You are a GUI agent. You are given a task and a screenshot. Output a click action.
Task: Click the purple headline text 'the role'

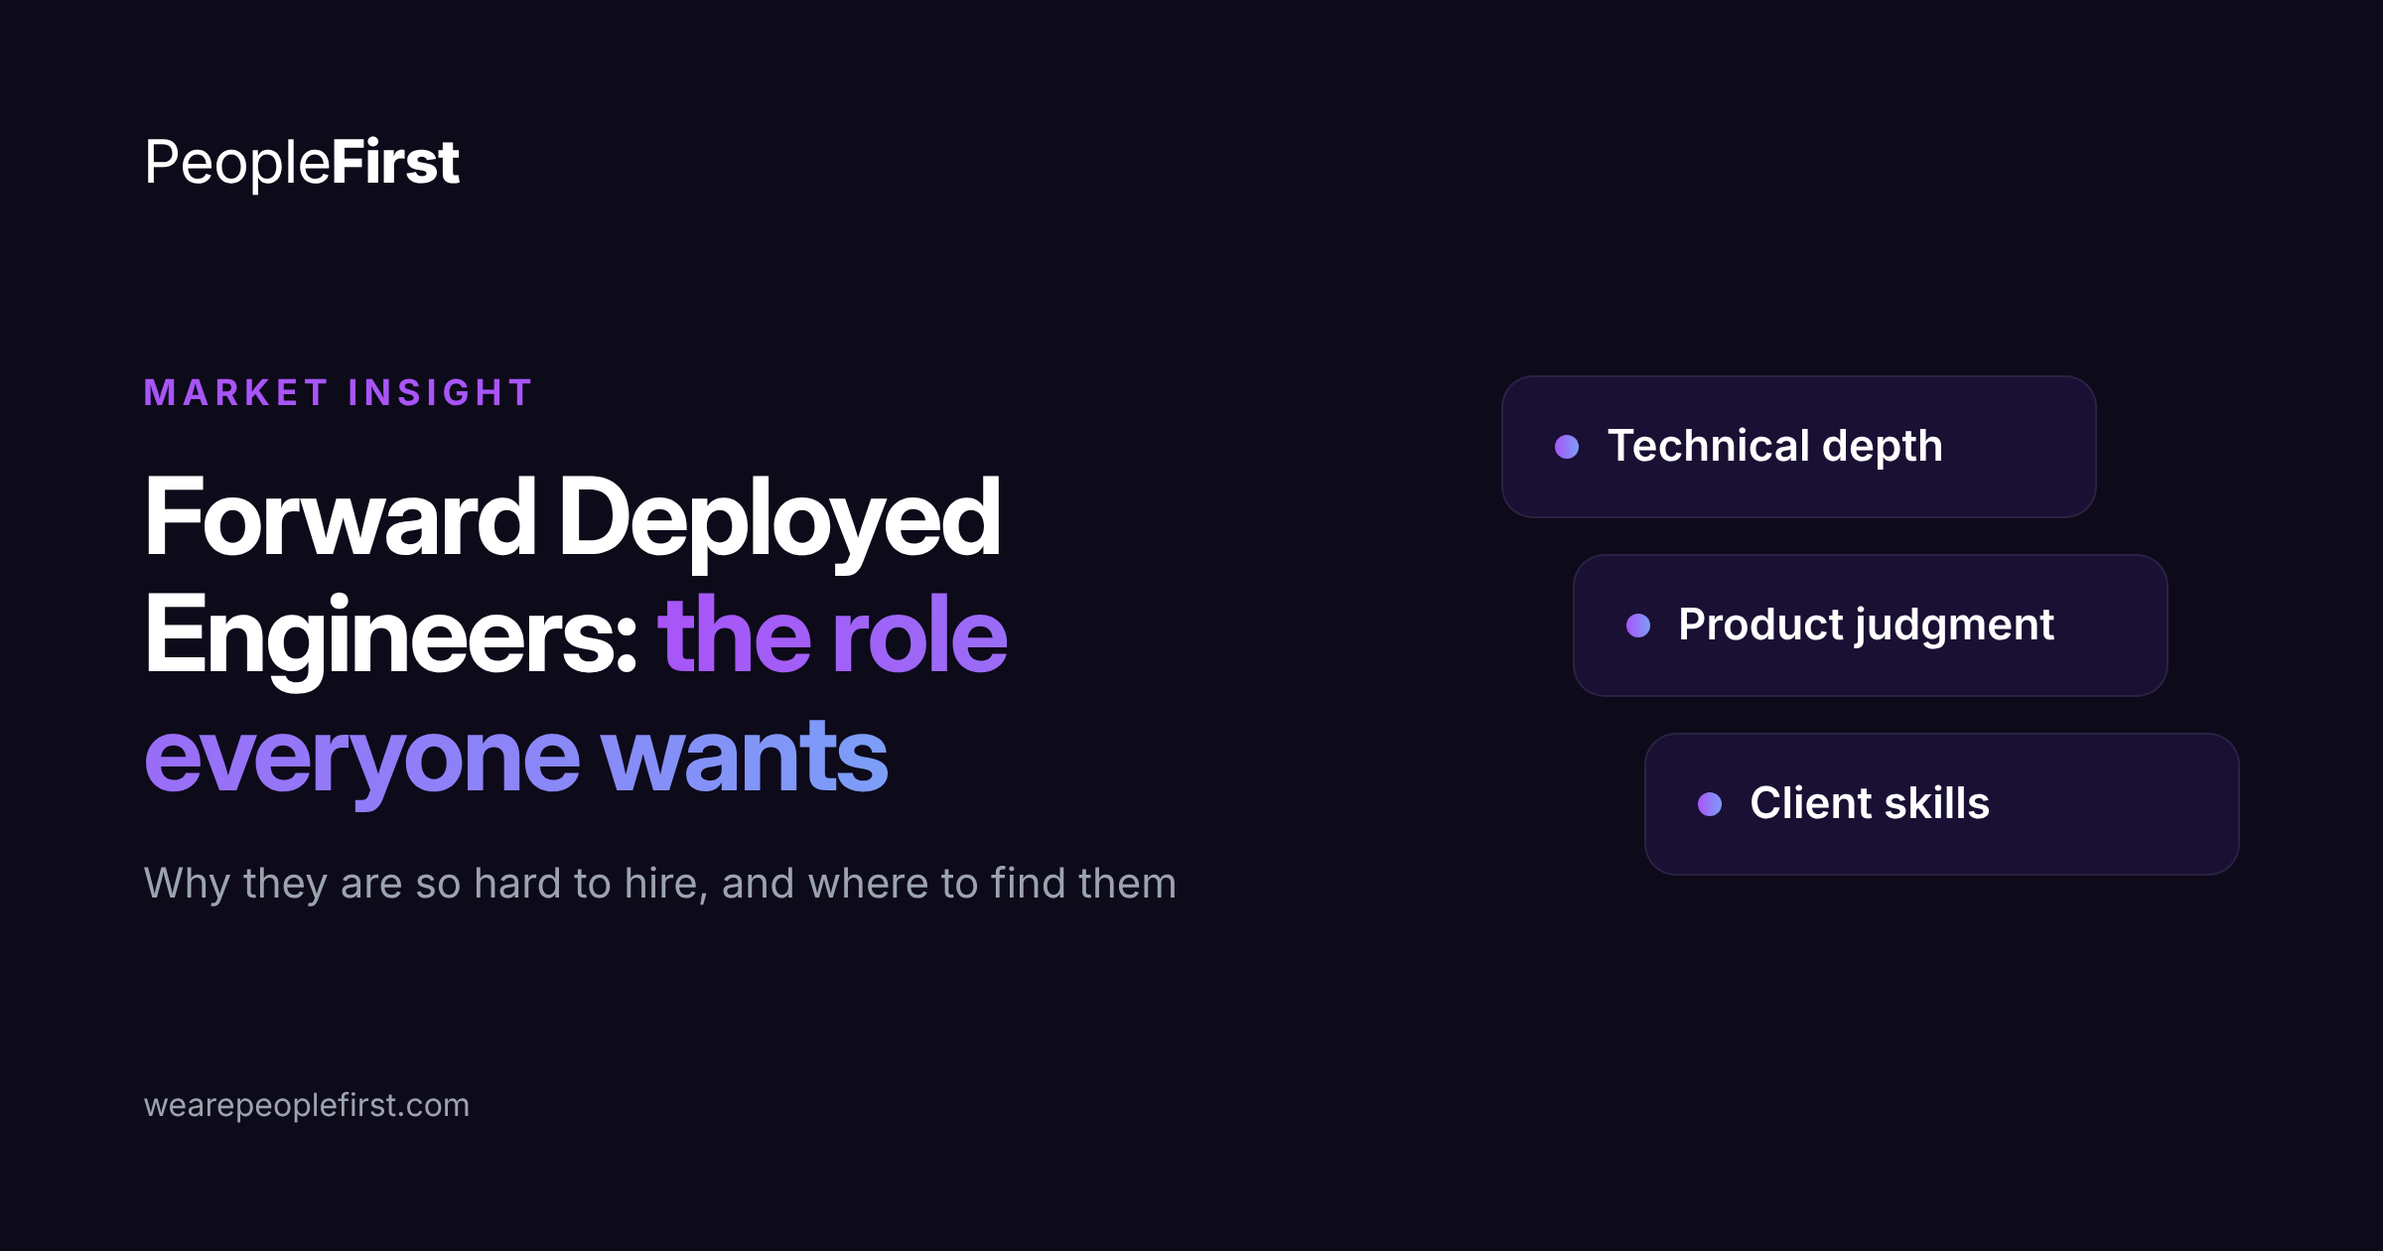pos(832,635)
